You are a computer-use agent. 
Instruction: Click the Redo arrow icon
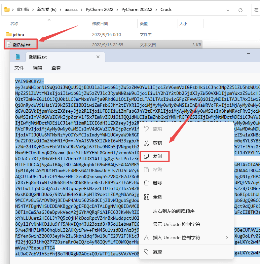(146, 252)
